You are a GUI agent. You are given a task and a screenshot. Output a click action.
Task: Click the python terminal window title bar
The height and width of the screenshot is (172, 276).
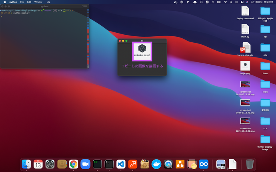coord(44,6)
